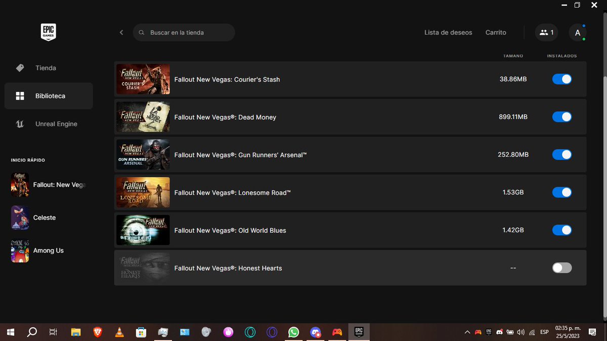This screenshot has height=341, width=607.
Task: Open Task View on taskbar
Action: point(53,332)
